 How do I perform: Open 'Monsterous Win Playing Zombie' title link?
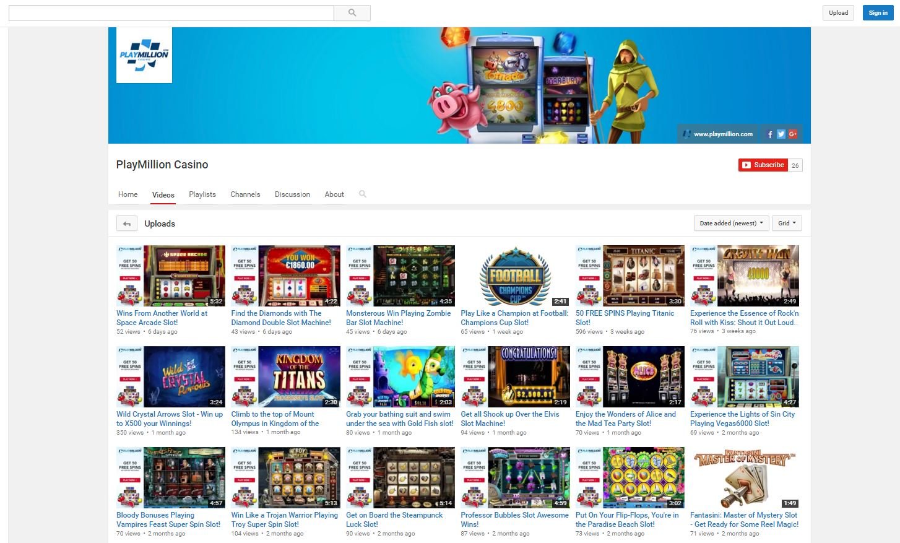pyautogui.click(x=399, y=318)
